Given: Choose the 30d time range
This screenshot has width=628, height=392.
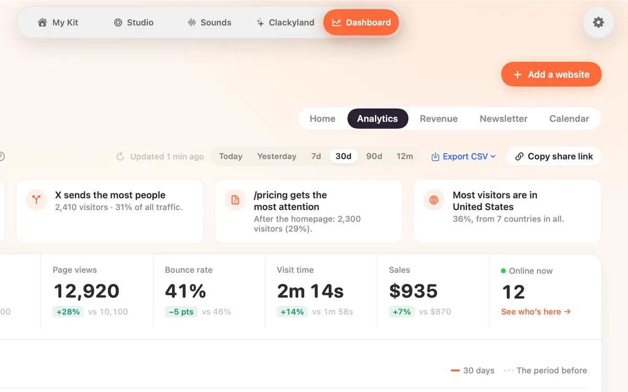Looking at the screenshot, I should pyautogui.click(x=343, y=156).
